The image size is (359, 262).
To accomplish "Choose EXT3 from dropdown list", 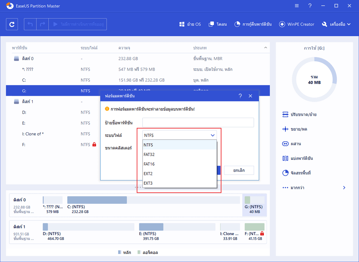I will pyautogui.click(x=179, y=183).
